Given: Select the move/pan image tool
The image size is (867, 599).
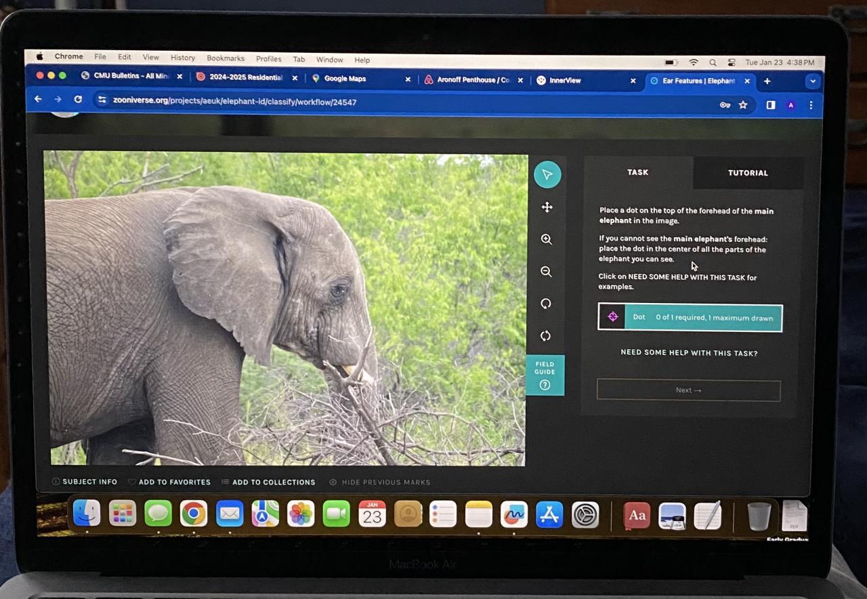Looking at the screenshot, I should [x=547, y=207].
